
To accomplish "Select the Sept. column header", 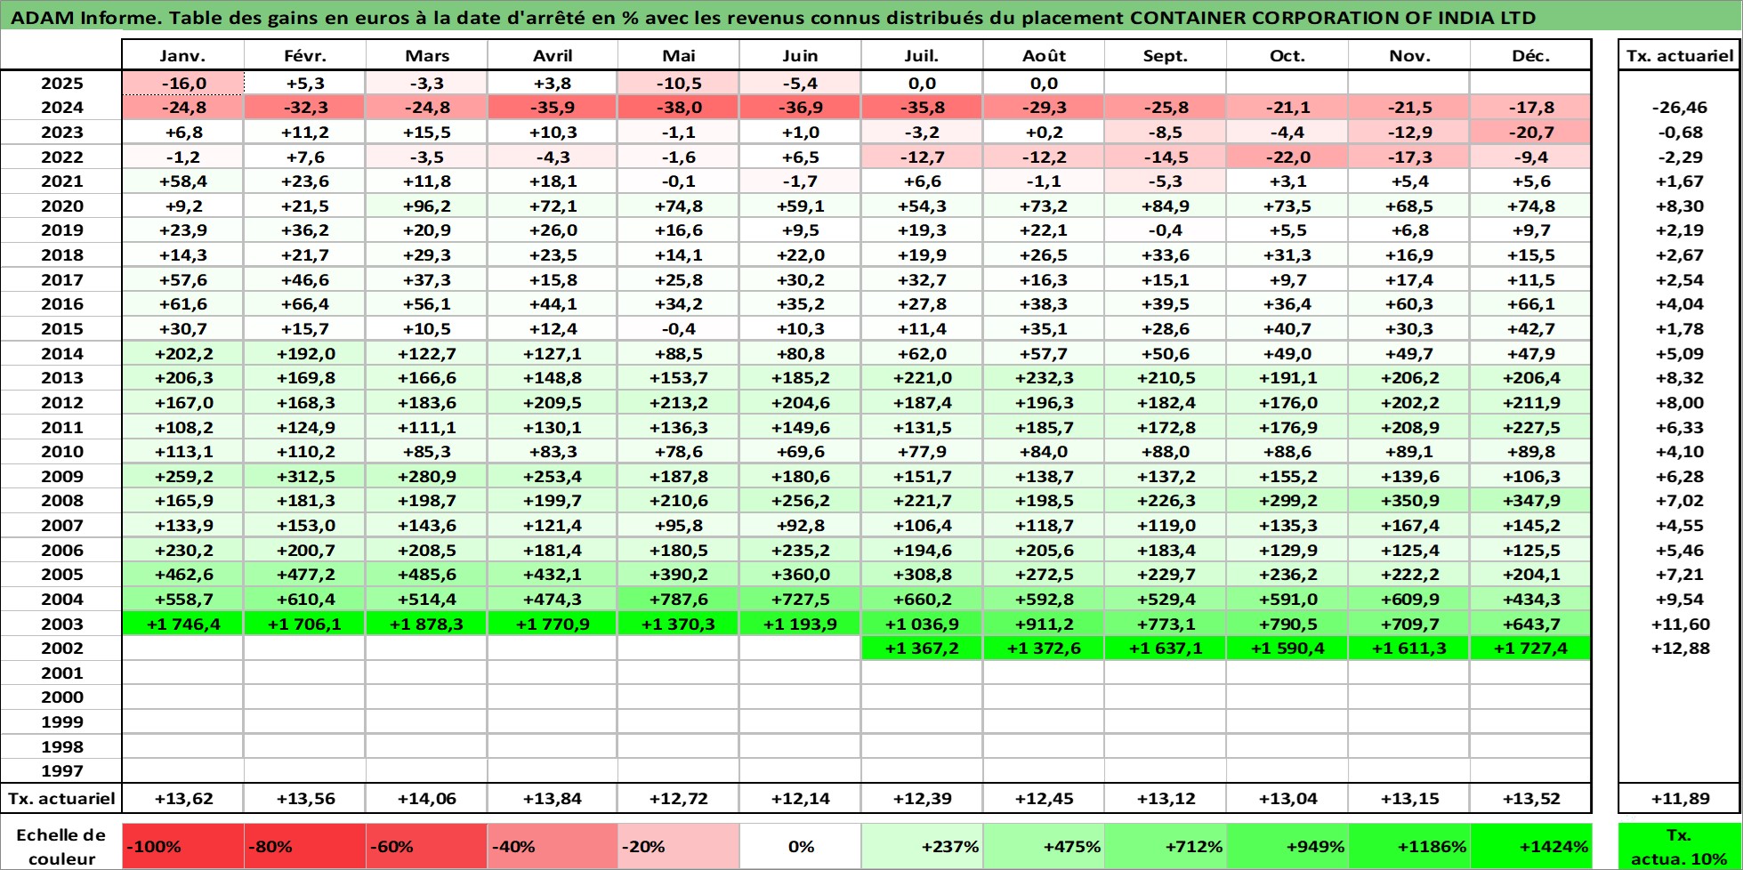I will coord(1166,55).
